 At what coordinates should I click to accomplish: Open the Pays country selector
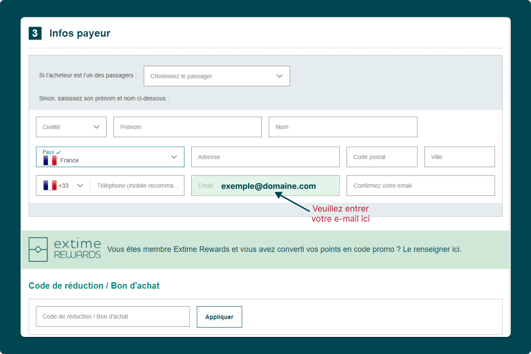[110, 157]
